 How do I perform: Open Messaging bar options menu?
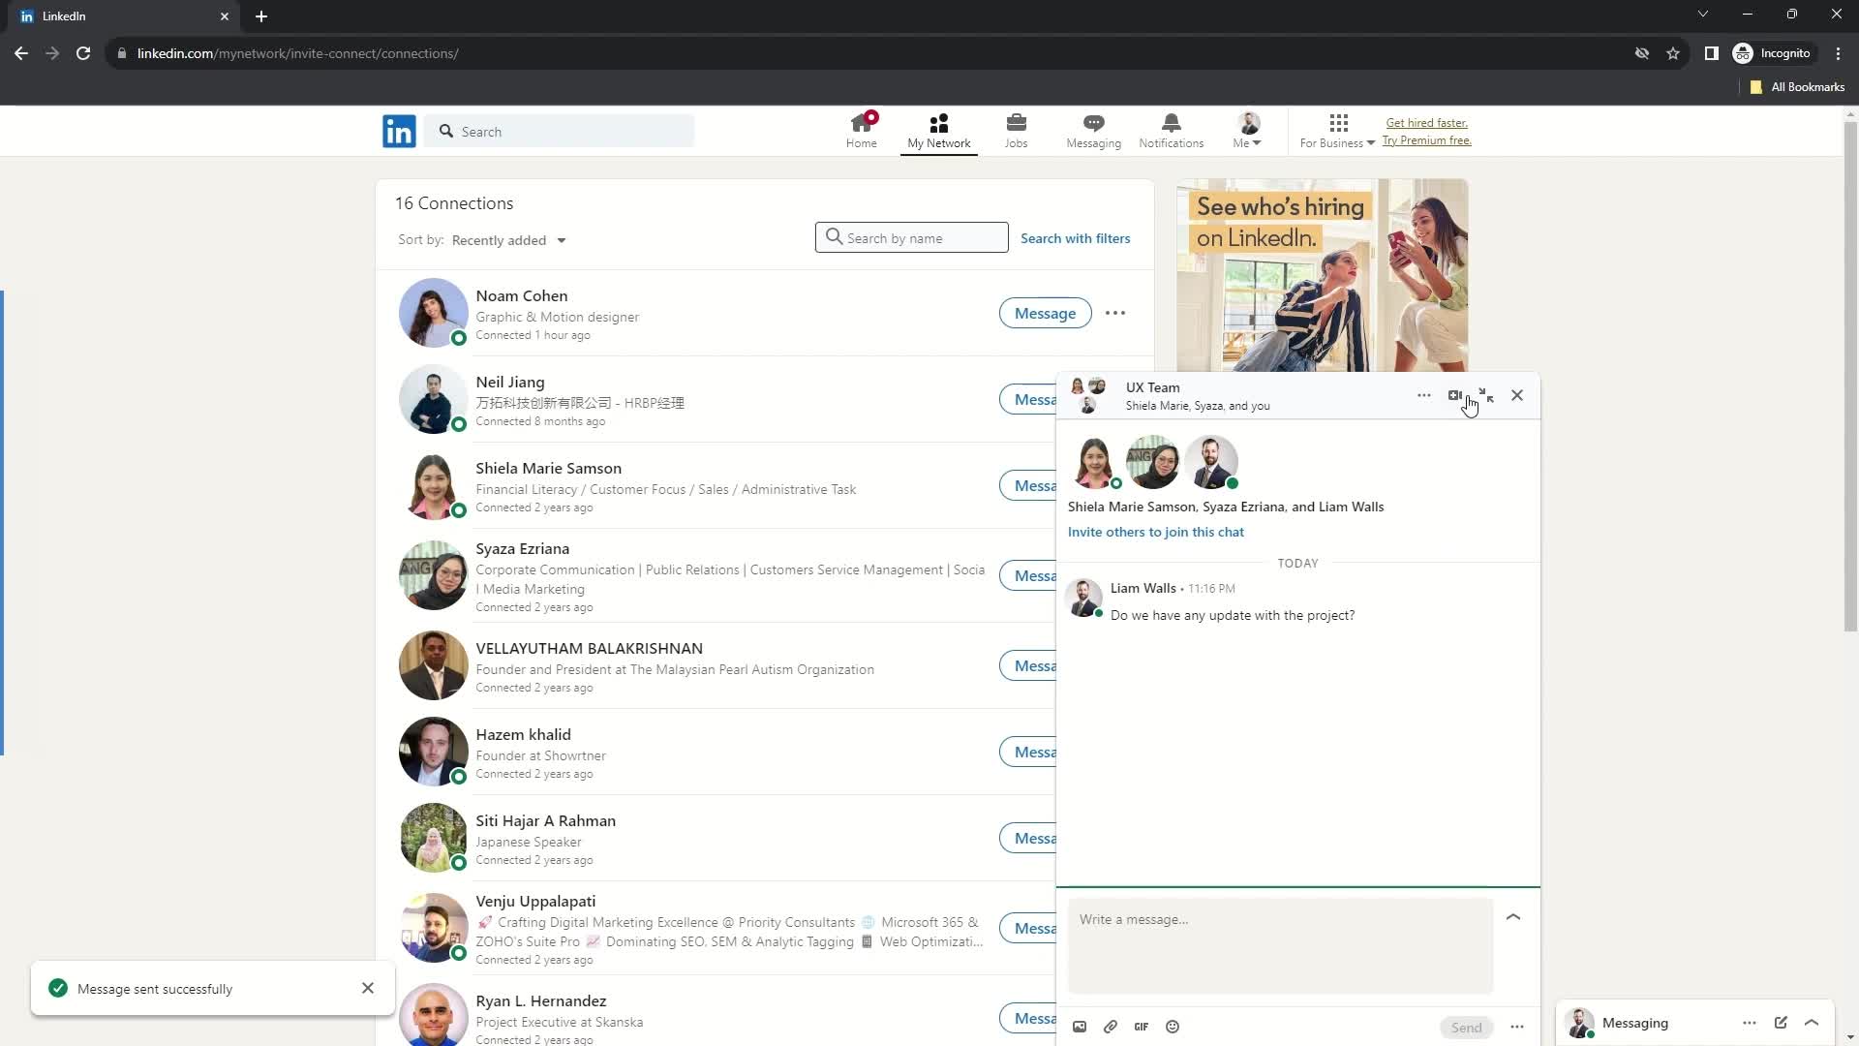tap(1749, 1023)
